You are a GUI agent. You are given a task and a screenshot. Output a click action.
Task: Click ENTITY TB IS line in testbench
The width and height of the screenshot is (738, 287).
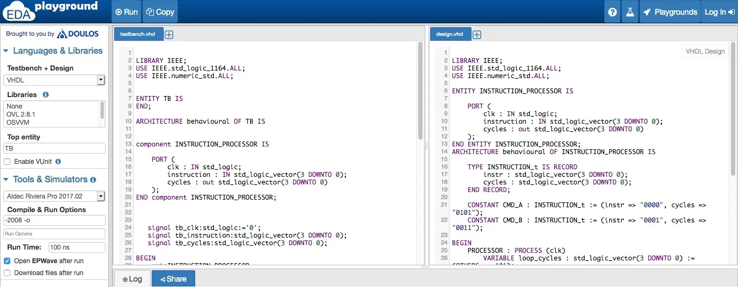[x=159, y=99]
